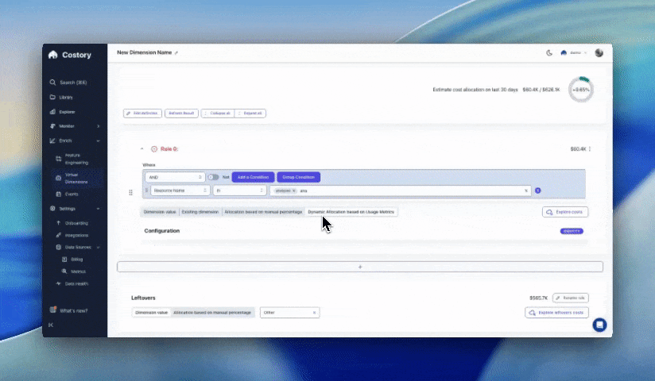Click the Enrich sidebar icon
This screenshot has width=655, height=381.
click(x=52, y=140)
